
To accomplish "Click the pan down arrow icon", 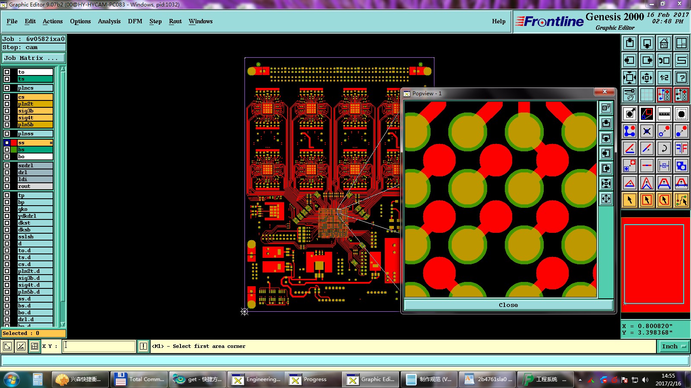I will (647, 43).
